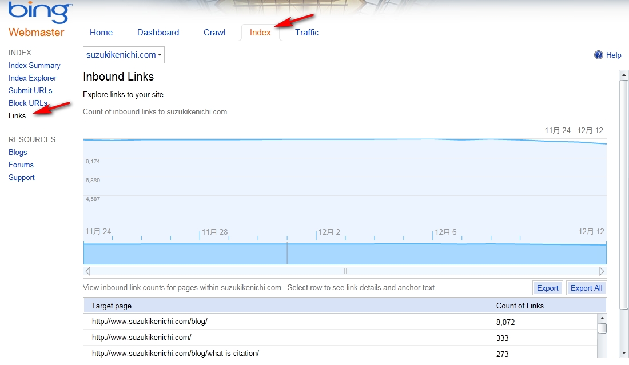
Task: Open the Home tab
Action: tap(101, 33)
